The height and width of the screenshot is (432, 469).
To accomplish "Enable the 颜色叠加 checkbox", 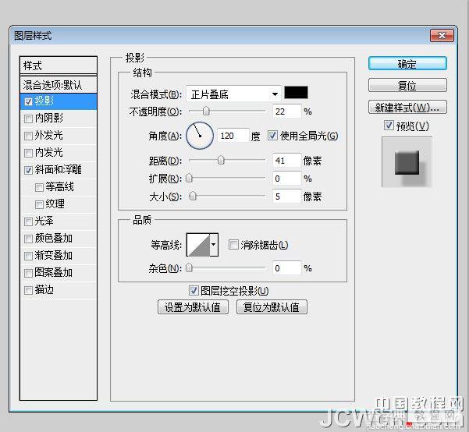I will click(28, 239).
